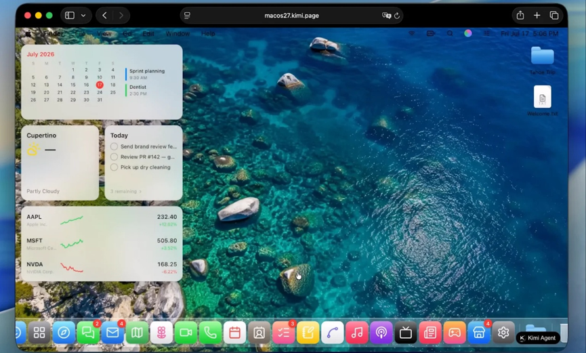The width and height of the screenshot is (586, 353).
Task: Open Photos flower icon in the dock
Action: 161,333
